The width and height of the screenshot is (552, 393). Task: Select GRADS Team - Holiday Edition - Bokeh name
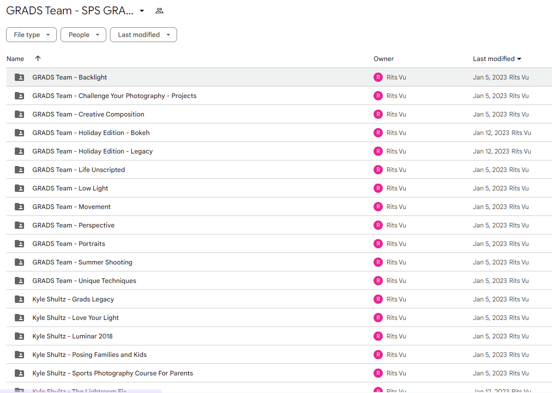[x=91, y=133]
